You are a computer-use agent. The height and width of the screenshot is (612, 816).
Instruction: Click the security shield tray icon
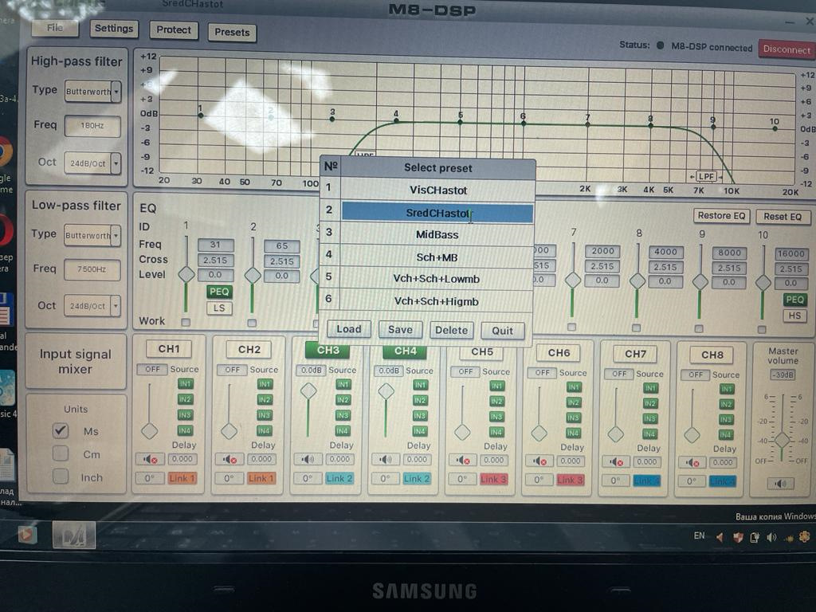(x=737, y=537)
